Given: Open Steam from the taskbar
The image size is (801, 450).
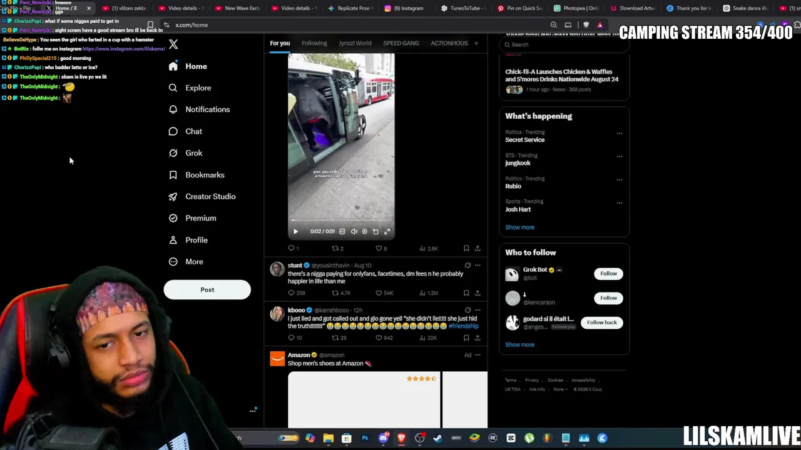Looking at the screenshot, I should pos(437,438).
